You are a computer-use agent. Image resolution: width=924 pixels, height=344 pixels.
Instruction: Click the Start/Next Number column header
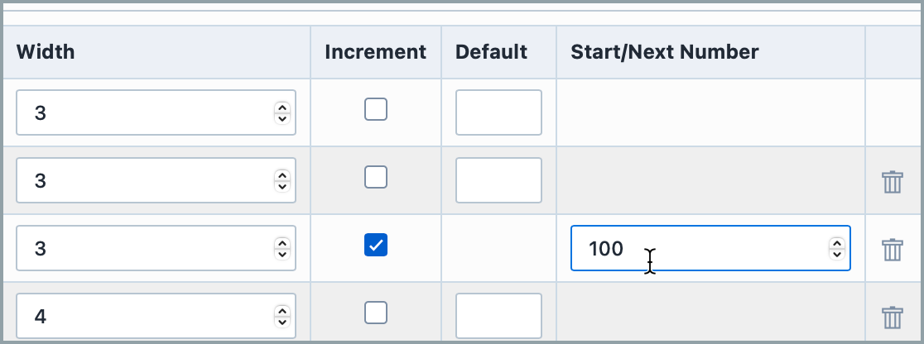pos(665,52)
